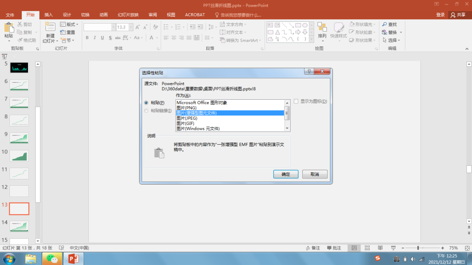This screenshot has width=472, height=265.
Task: Click the Cancel (取消) button
Action: pos(315,174)
